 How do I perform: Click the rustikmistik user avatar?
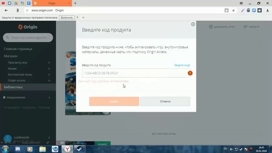pos(8,139)
